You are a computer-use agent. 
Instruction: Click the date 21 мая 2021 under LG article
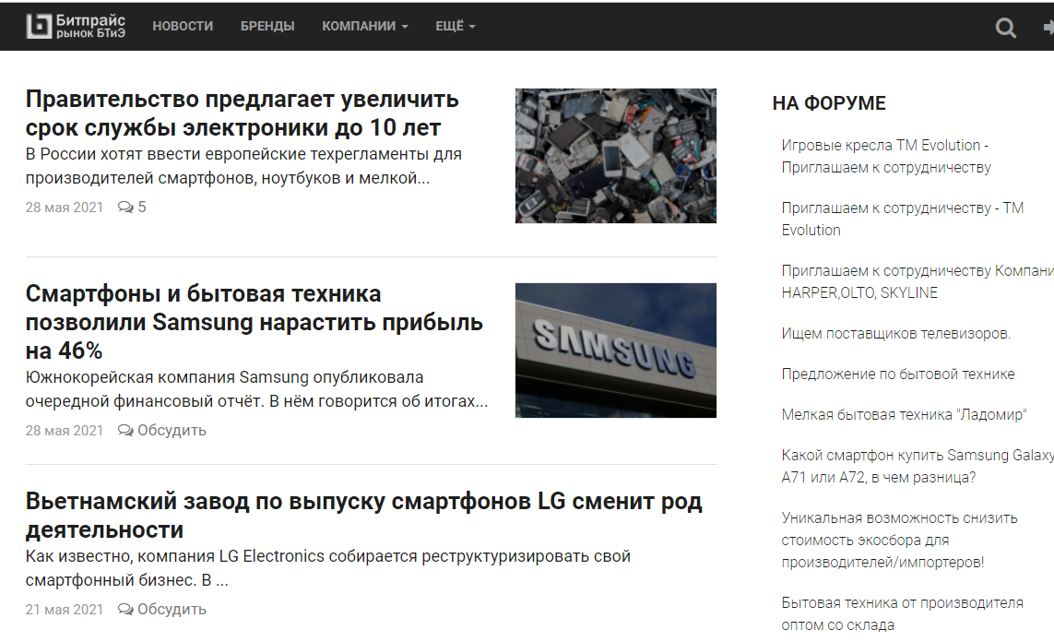65,609
